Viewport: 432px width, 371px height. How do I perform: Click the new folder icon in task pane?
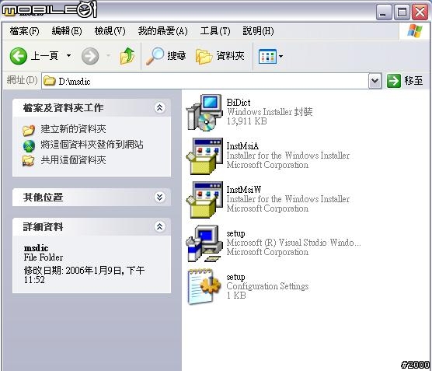click(x=29, y=130)
